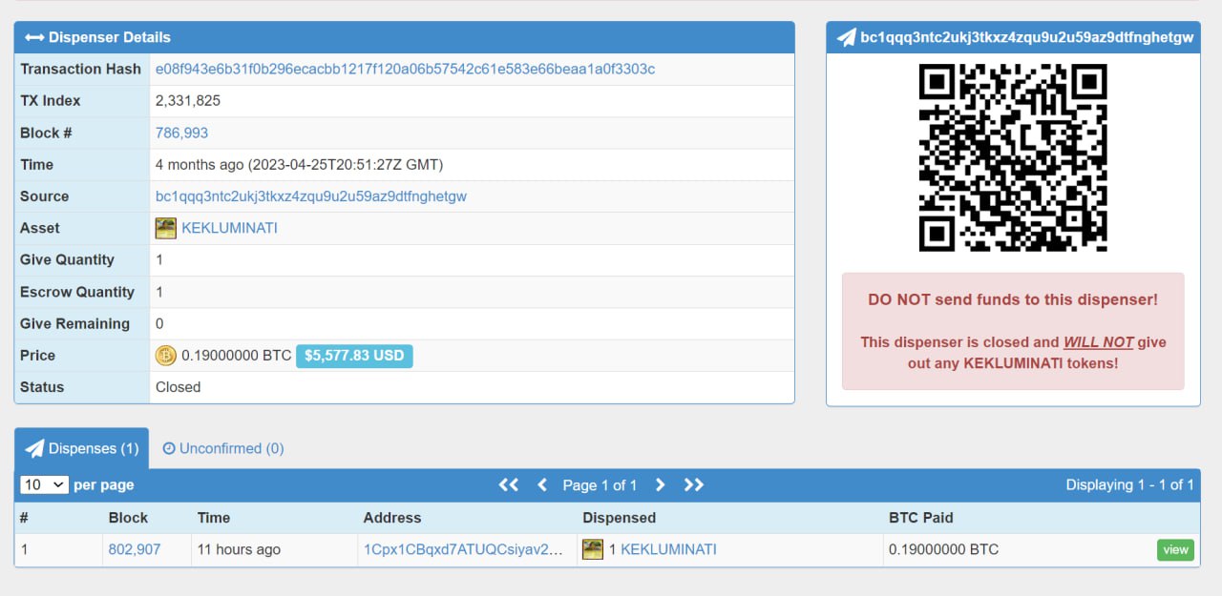Screen dimensions: 1222x596
Task: Go to the next page with the right arrow
Action: [x=660, y=484]
